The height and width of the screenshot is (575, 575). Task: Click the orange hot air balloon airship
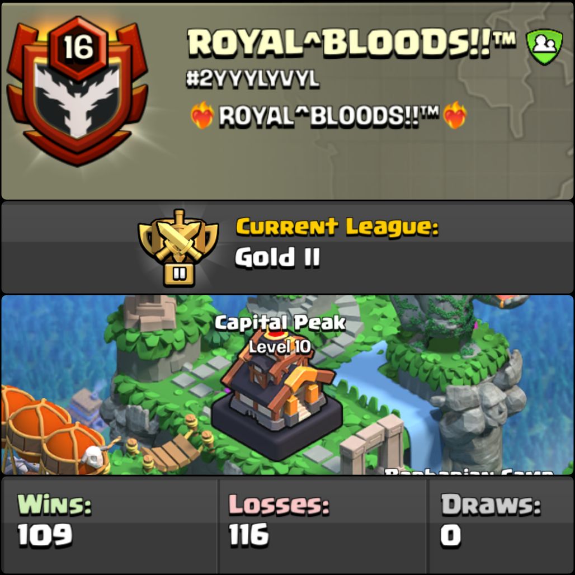tap(53, 429)
